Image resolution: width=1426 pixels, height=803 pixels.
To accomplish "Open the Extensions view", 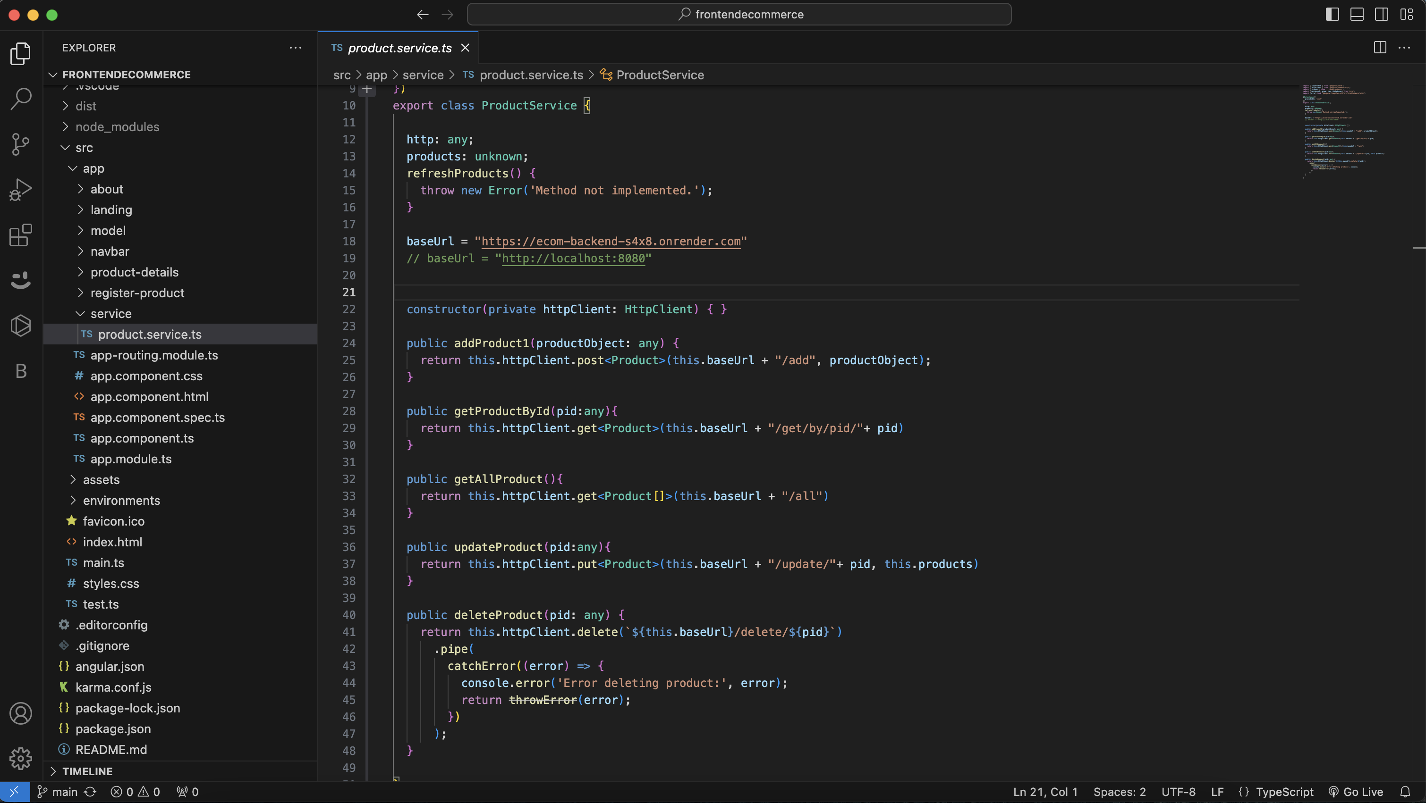I will [21, 235].
